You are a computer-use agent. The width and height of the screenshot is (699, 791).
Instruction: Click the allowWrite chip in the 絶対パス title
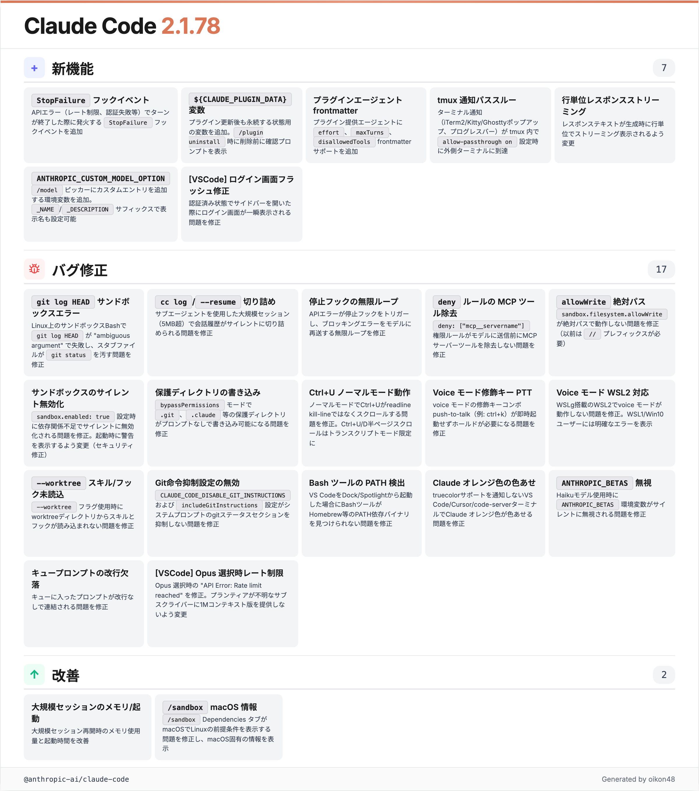(x=583, y=302)
